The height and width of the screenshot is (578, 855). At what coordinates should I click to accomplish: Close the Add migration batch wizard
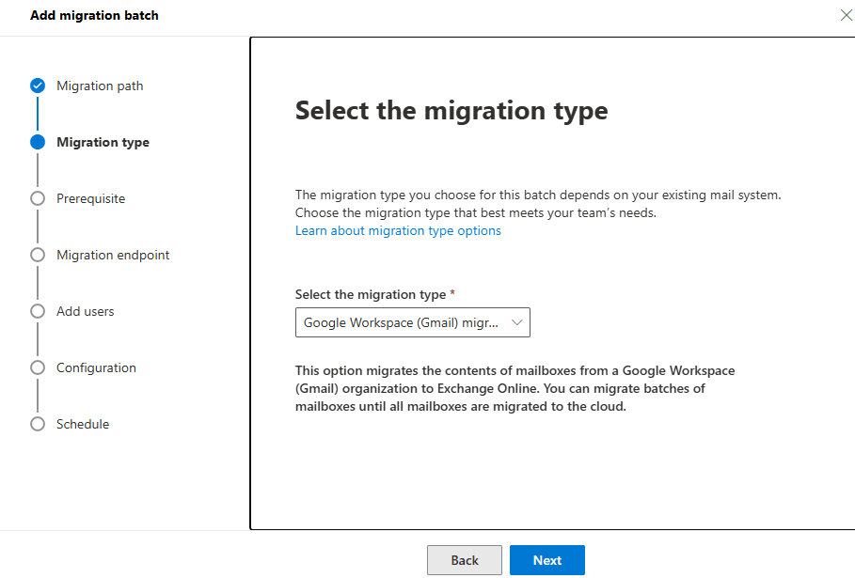click(x=845, y=15)
